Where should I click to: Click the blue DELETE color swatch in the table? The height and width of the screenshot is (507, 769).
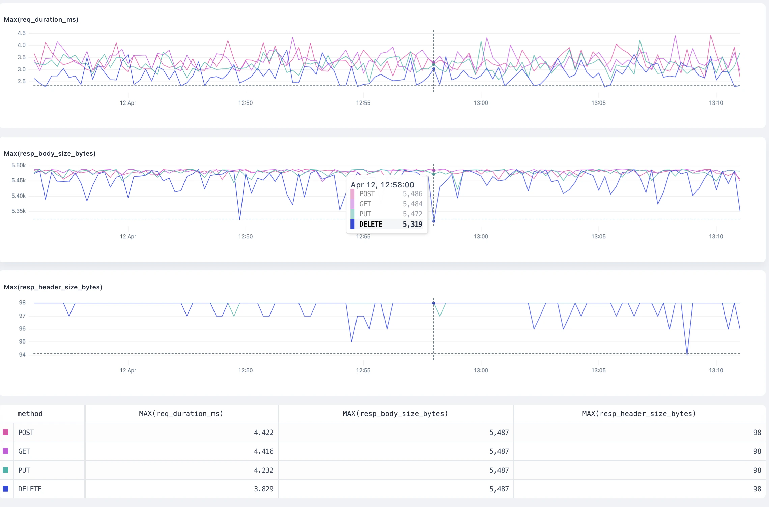coord(6,489)
